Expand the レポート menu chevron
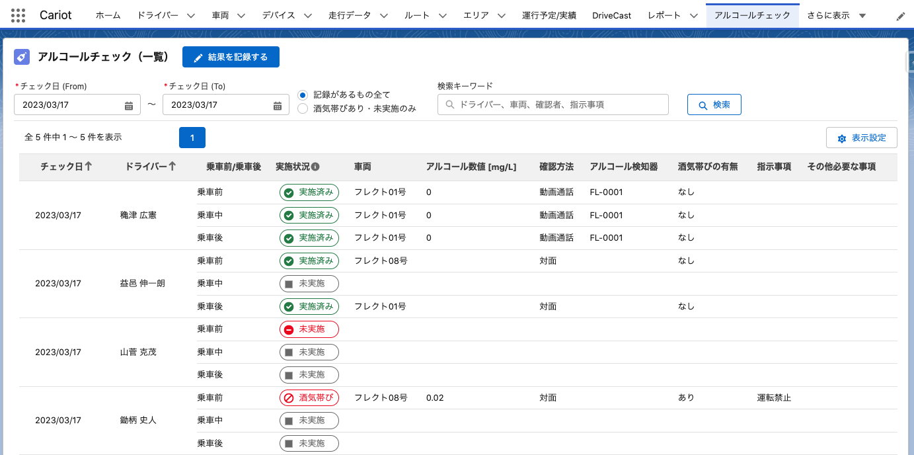Screen dimensions: 914x455 tap(693, 16)
